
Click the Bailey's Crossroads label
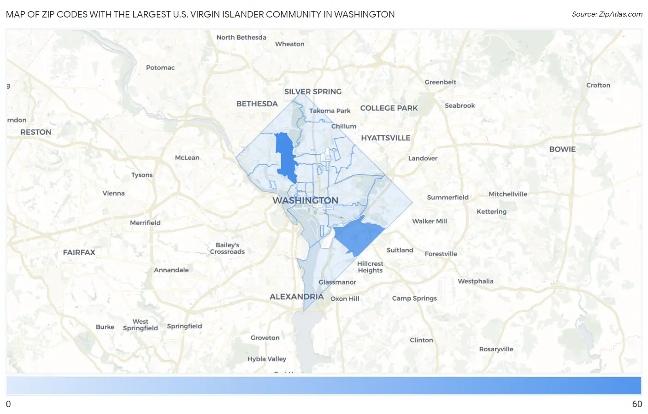(x=228, y=249)
